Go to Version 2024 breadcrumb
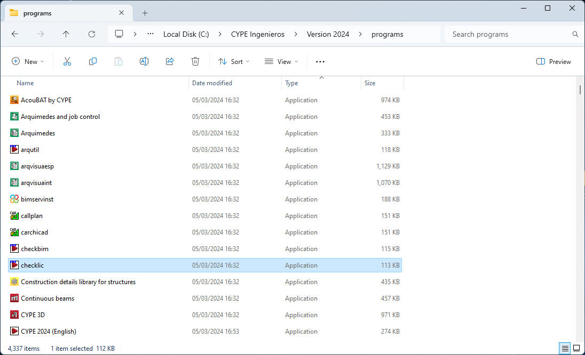This screenshot has width=585, height=355. pos(328,34)
